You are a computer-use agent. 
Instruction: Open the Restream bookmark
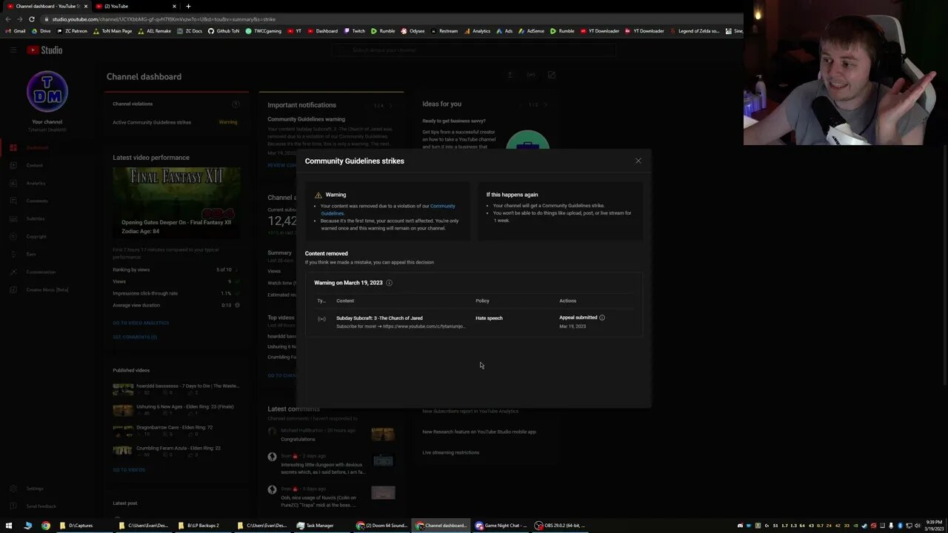click(444, 31)
